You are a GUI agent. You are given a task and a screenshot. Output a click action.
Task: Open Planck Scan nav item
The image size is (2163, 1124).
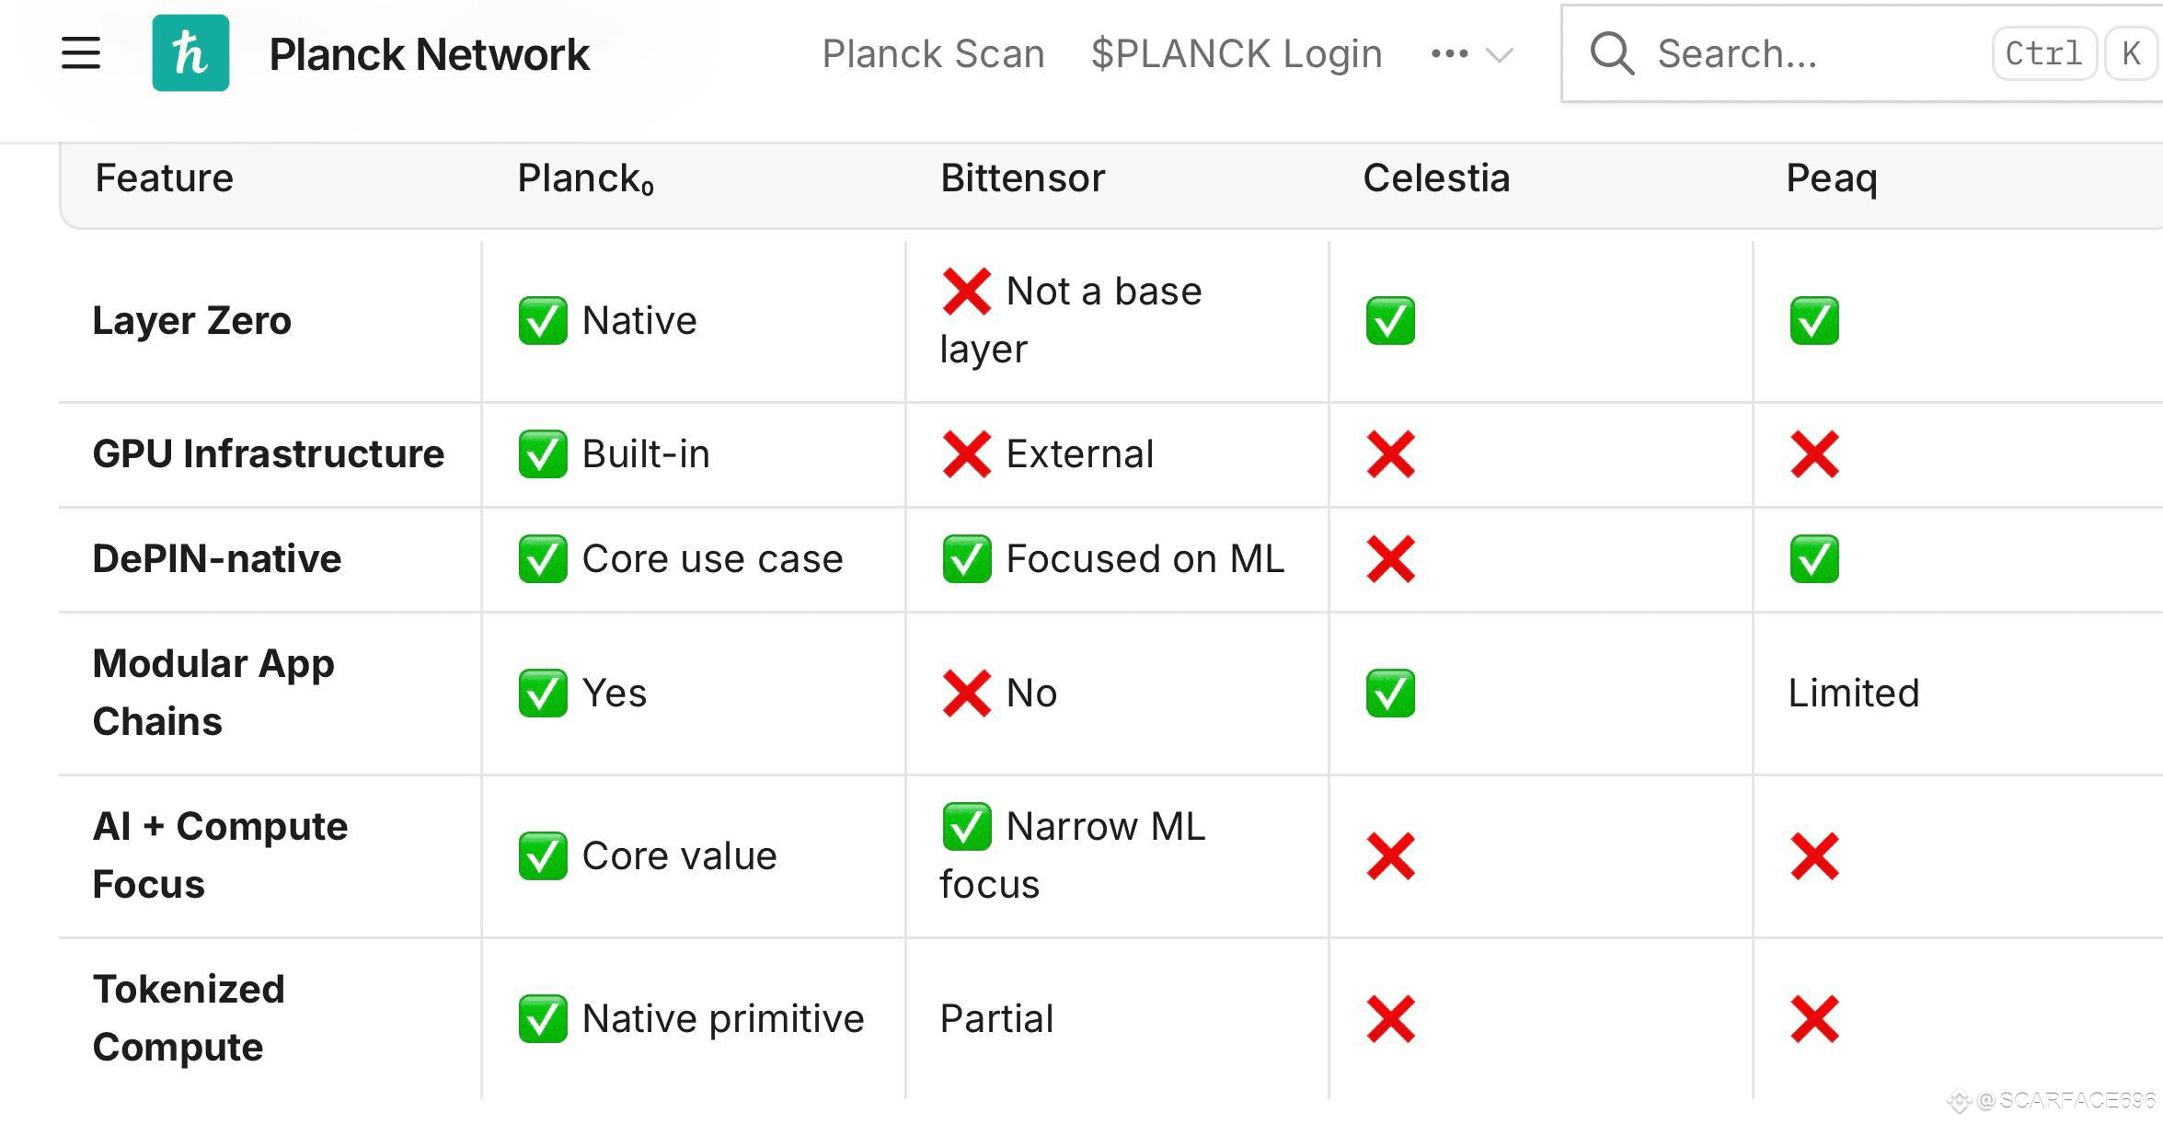[x=933, y=54]
